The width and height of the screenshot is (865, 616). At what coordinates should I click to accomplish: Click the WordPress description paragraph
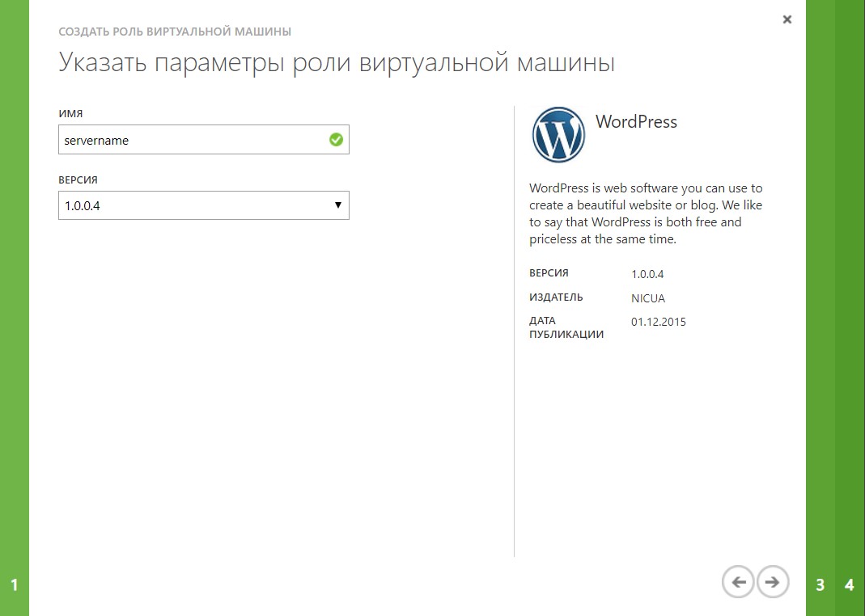coord(646,213)
